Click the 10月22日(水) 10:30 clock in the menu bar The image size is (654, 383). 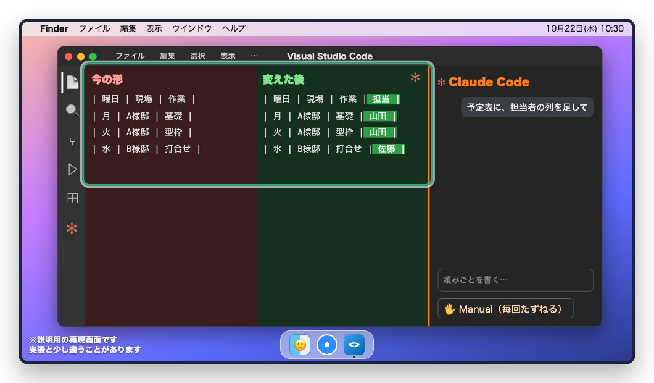coord(585,28)
